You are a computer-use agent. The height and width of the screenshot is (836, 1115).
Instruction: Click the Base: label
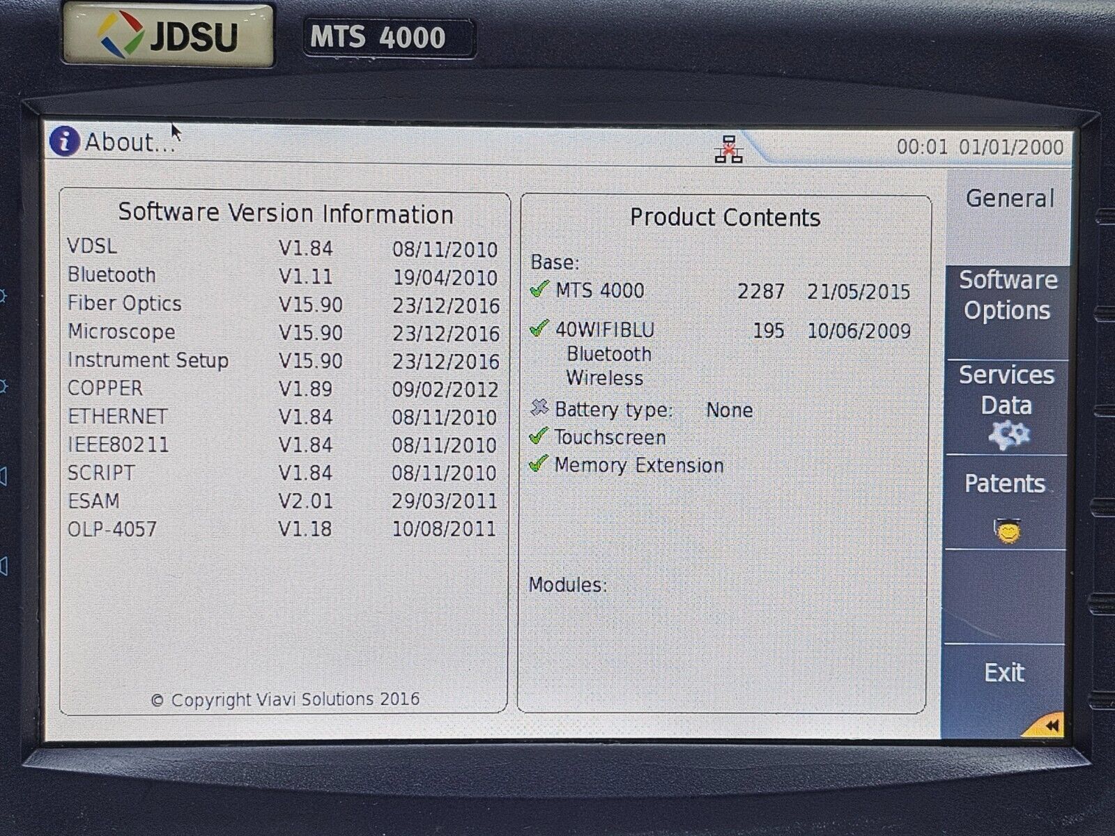(x=555, y=263)
